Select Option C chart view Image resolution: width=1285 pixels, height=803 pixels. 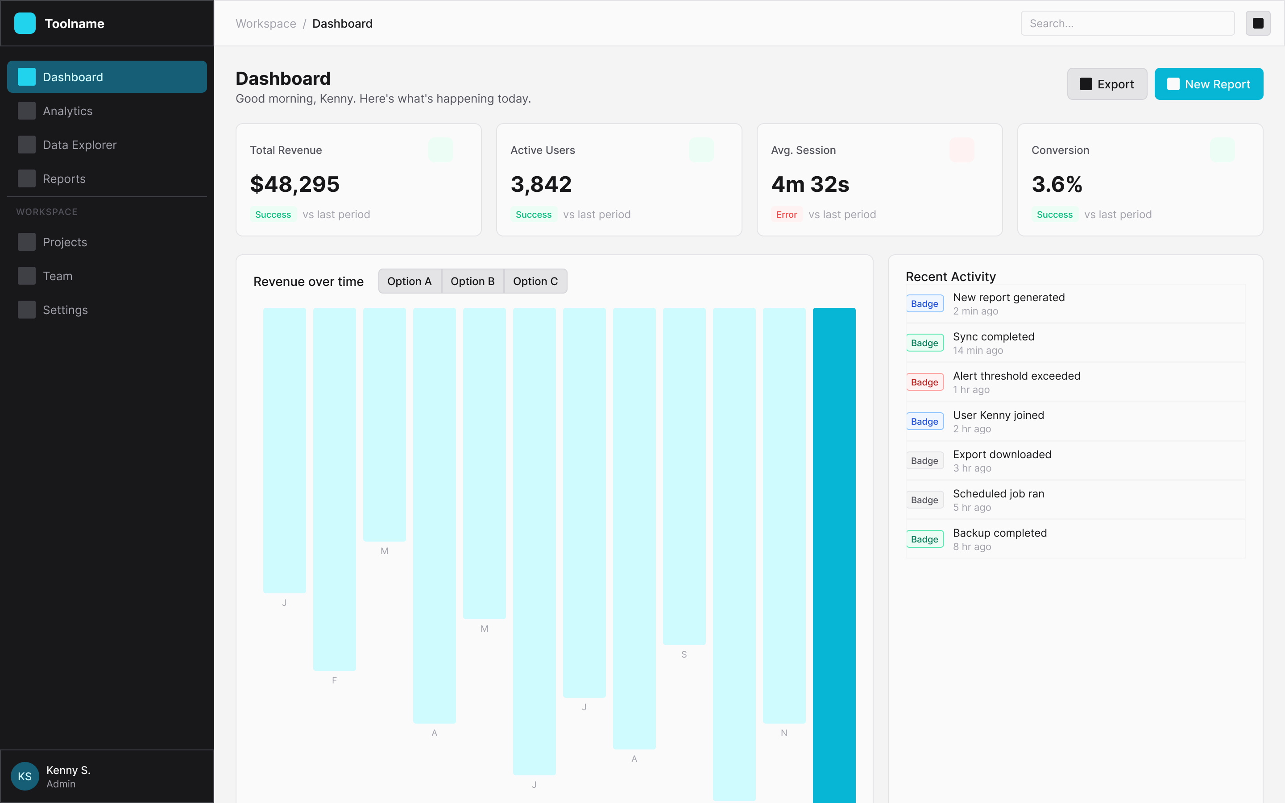(535, 281)
